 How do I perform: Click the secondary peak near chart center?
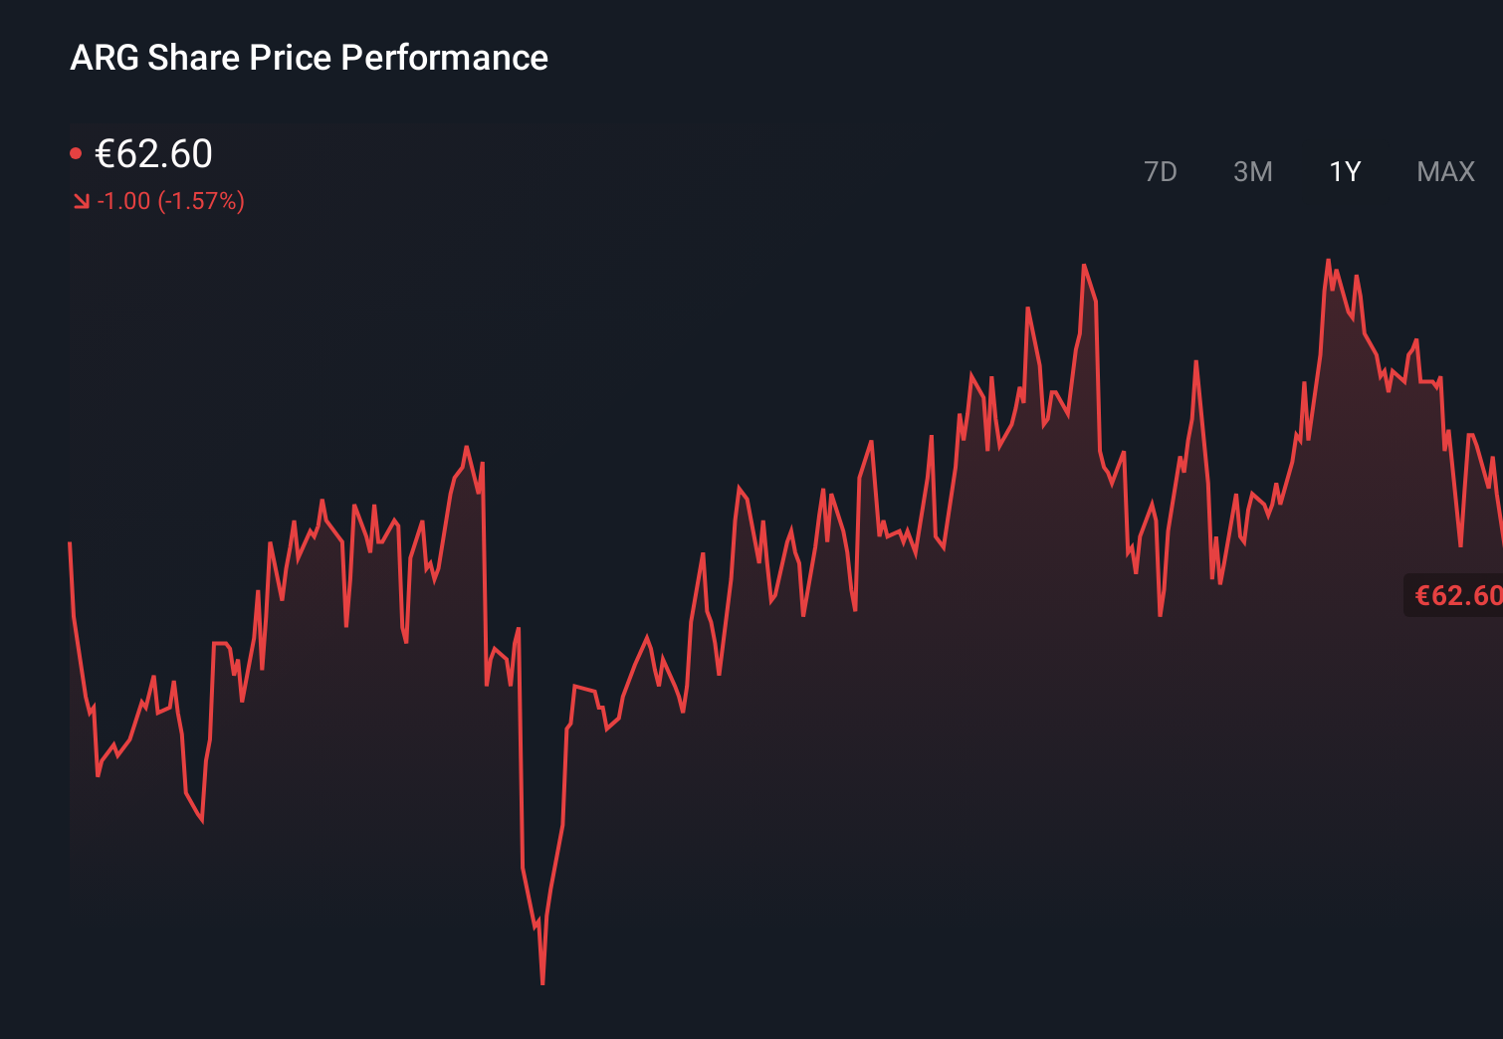[x=1084, y=266]
